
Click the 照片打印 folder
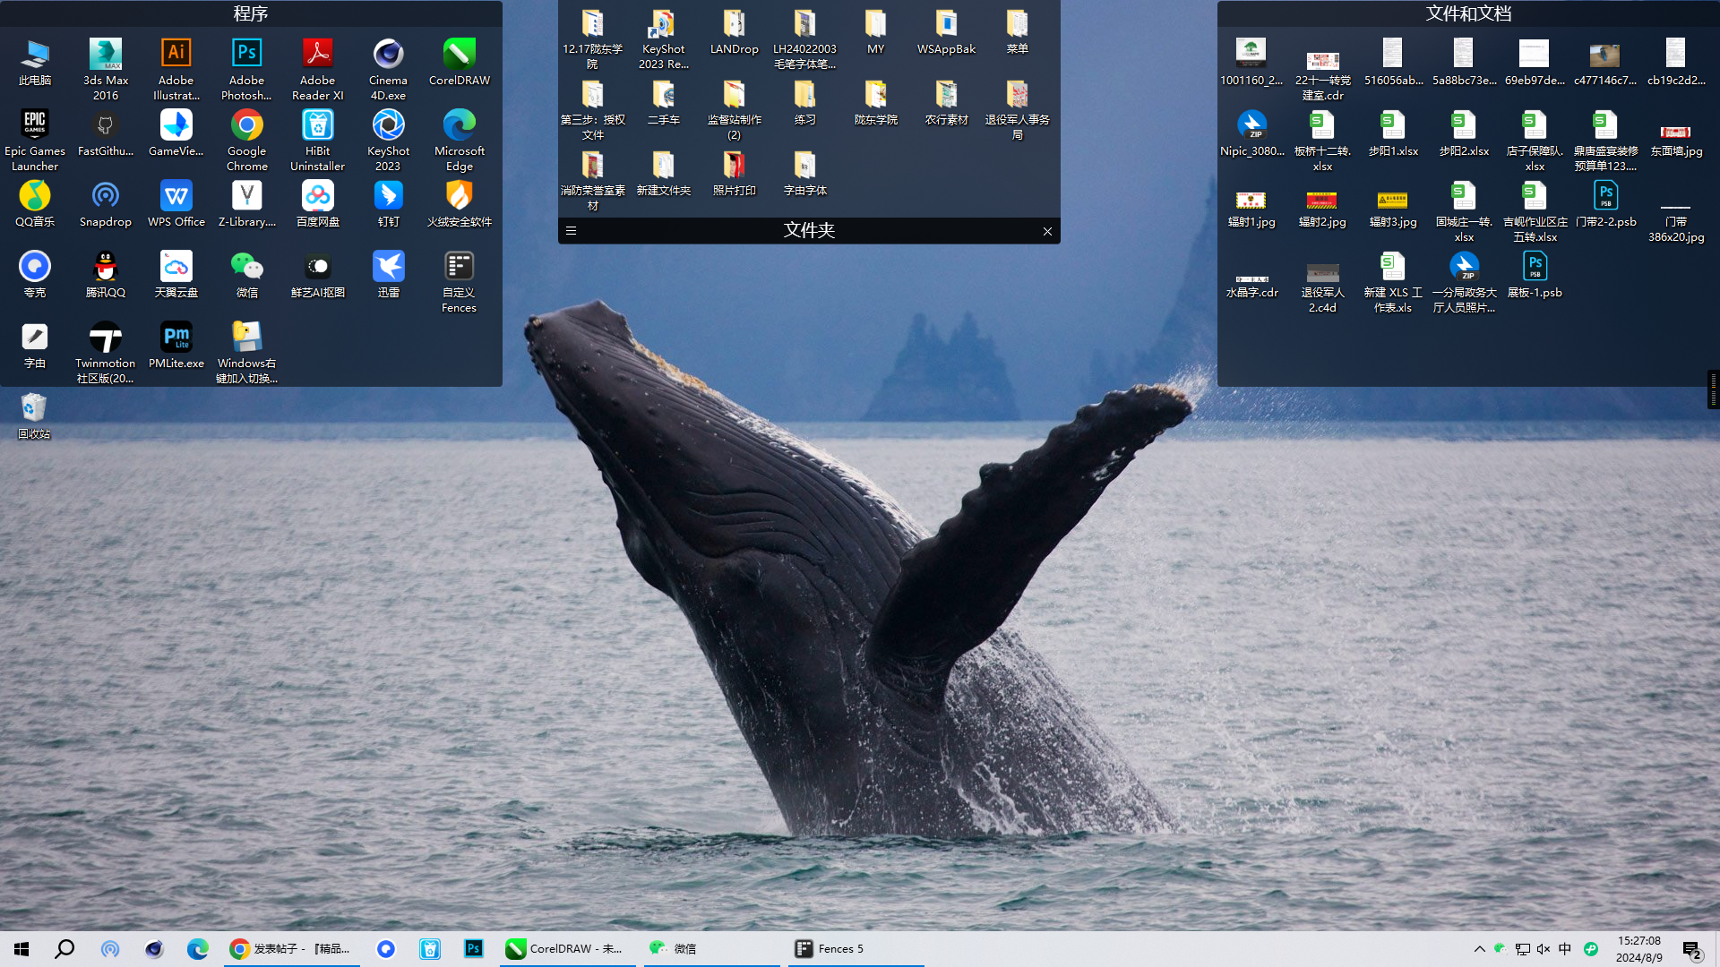[735, 174]
